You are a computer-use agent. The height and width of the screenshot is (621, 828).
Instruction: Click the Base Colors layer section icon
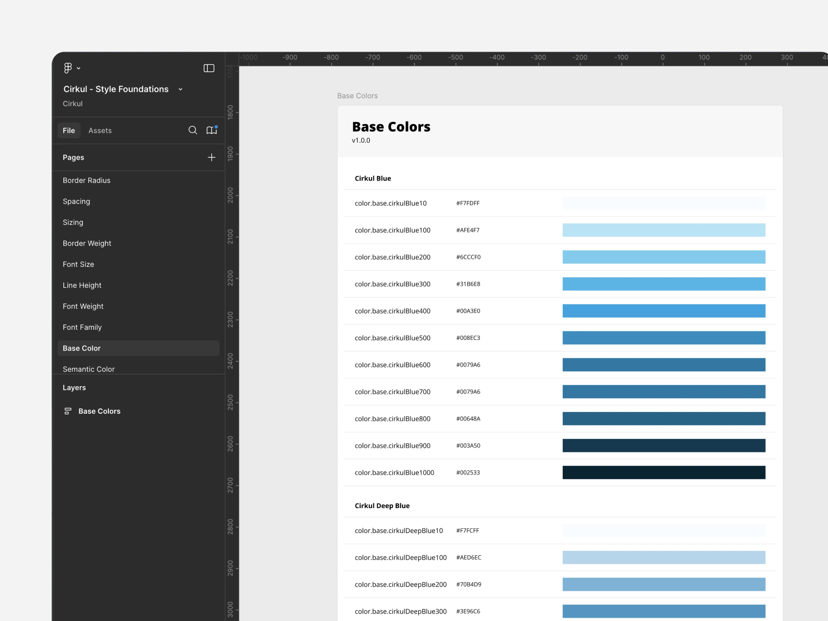(68, 411)
